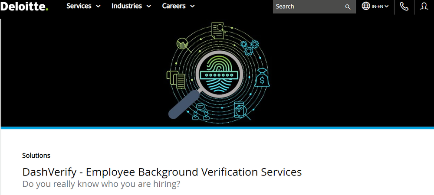
Task: Click the fingerprint magnifier hero image
Action: click(x=218, y=73)
